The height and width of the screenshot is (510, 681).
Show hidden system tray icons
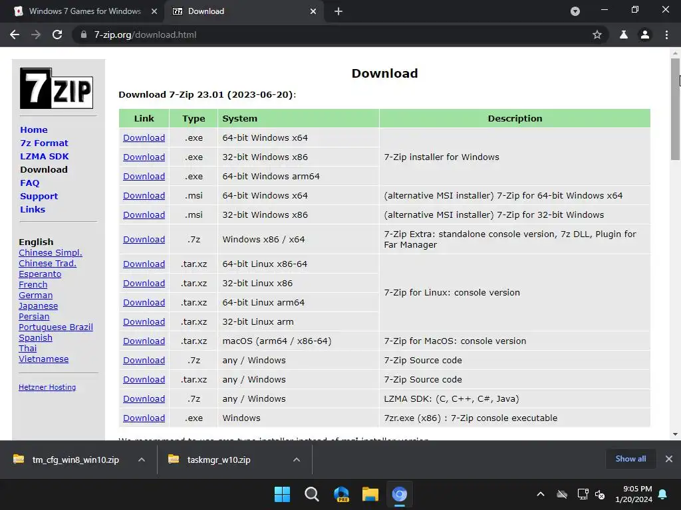(541, 494)
